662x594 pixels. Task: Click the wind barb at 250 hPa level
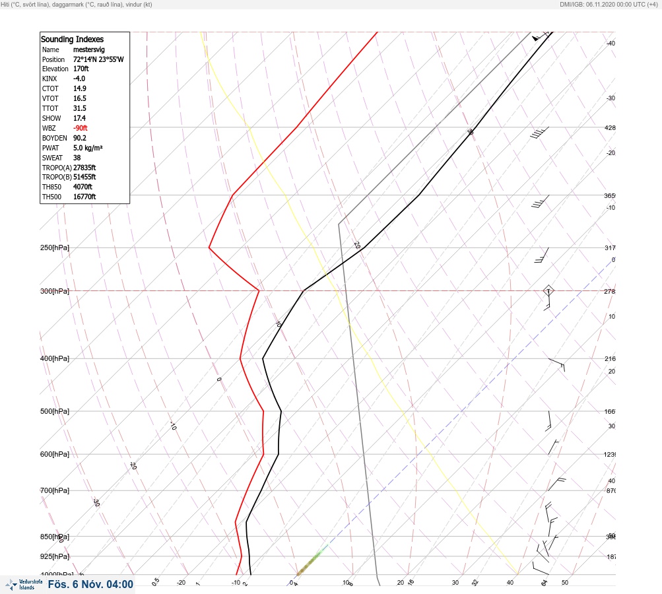pyautogui.click(x=542, y=255)
